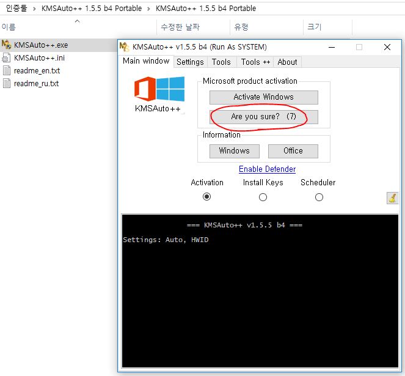Click the Windows information button

235,151
